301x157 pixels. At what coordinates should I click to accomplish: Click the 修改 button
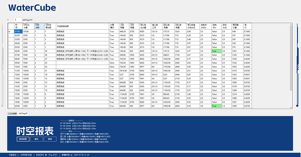coord(50,139)
